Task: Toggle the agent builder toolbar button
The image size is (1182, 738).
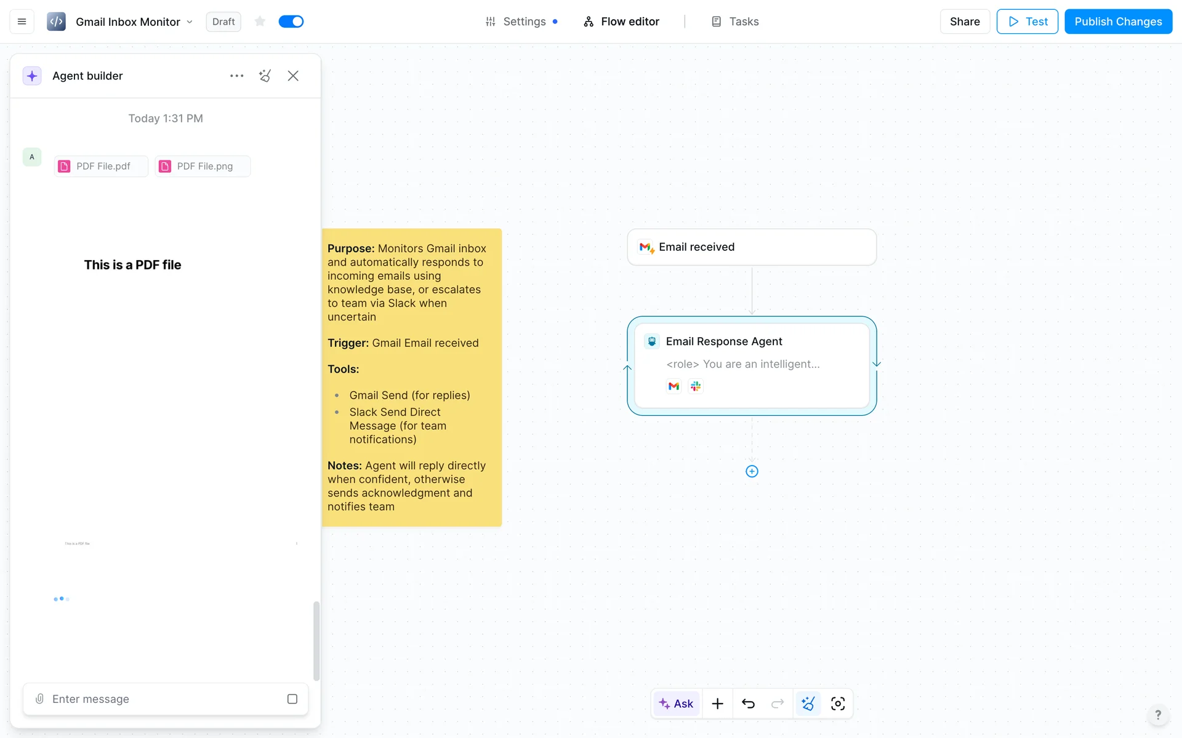Action: pos(808,704)
